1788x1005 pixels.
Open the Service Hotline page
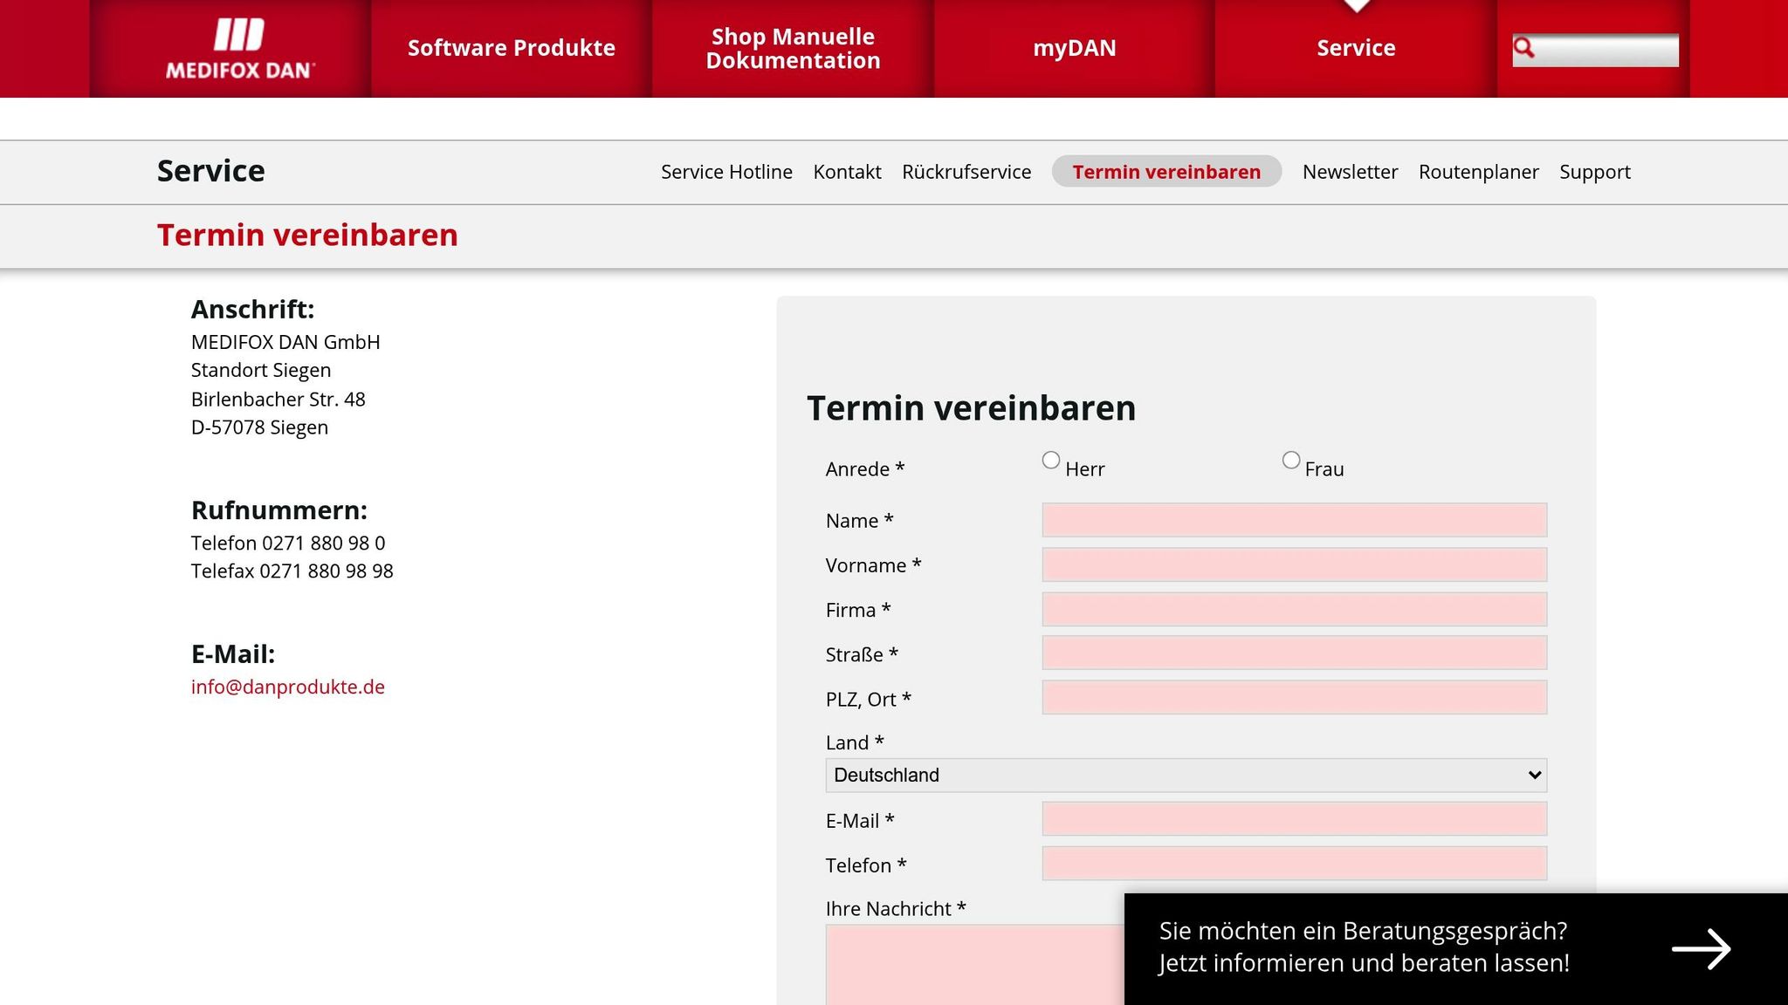[x=726, y=172]
